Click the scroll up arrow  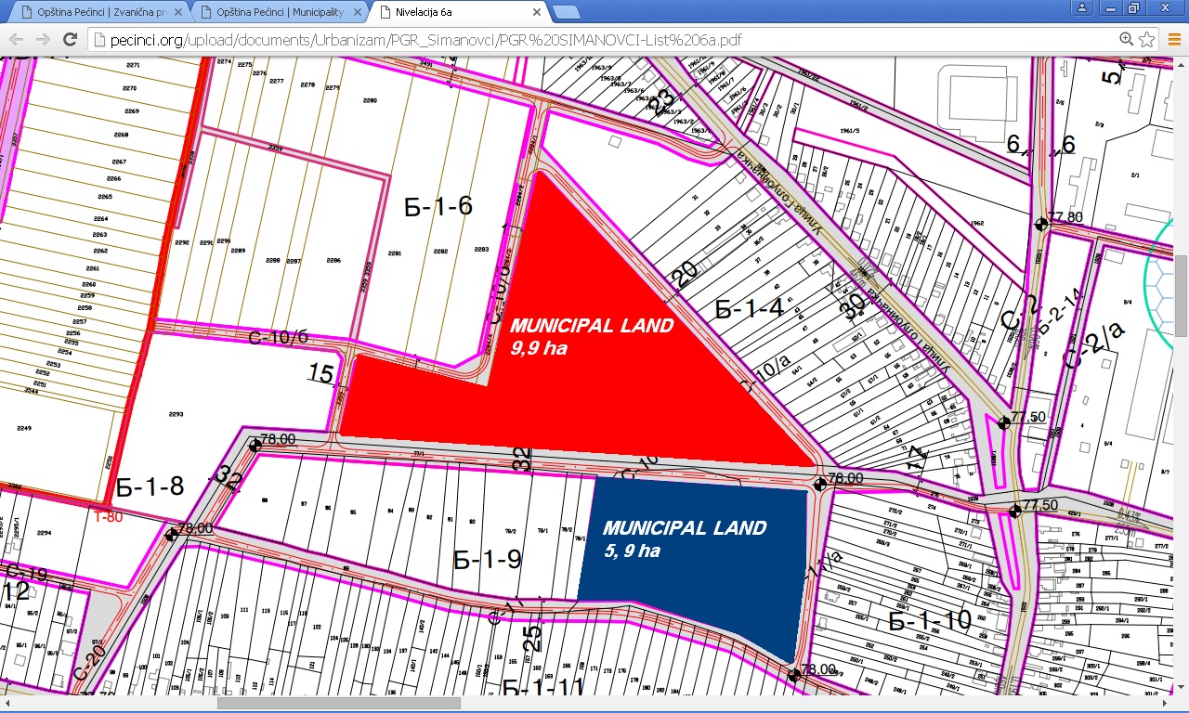point(1181,63)
